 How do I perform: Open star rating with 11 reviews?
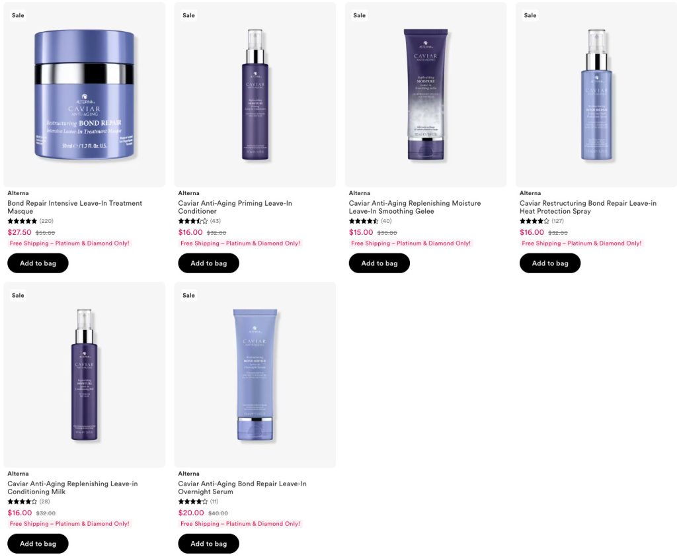[x=198, y=501]
